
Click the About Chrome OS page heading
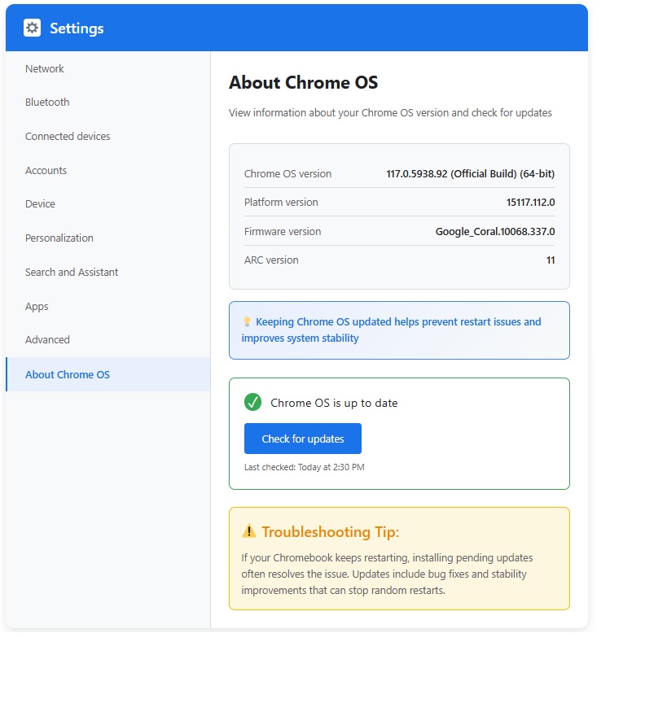tap(304, 83)
